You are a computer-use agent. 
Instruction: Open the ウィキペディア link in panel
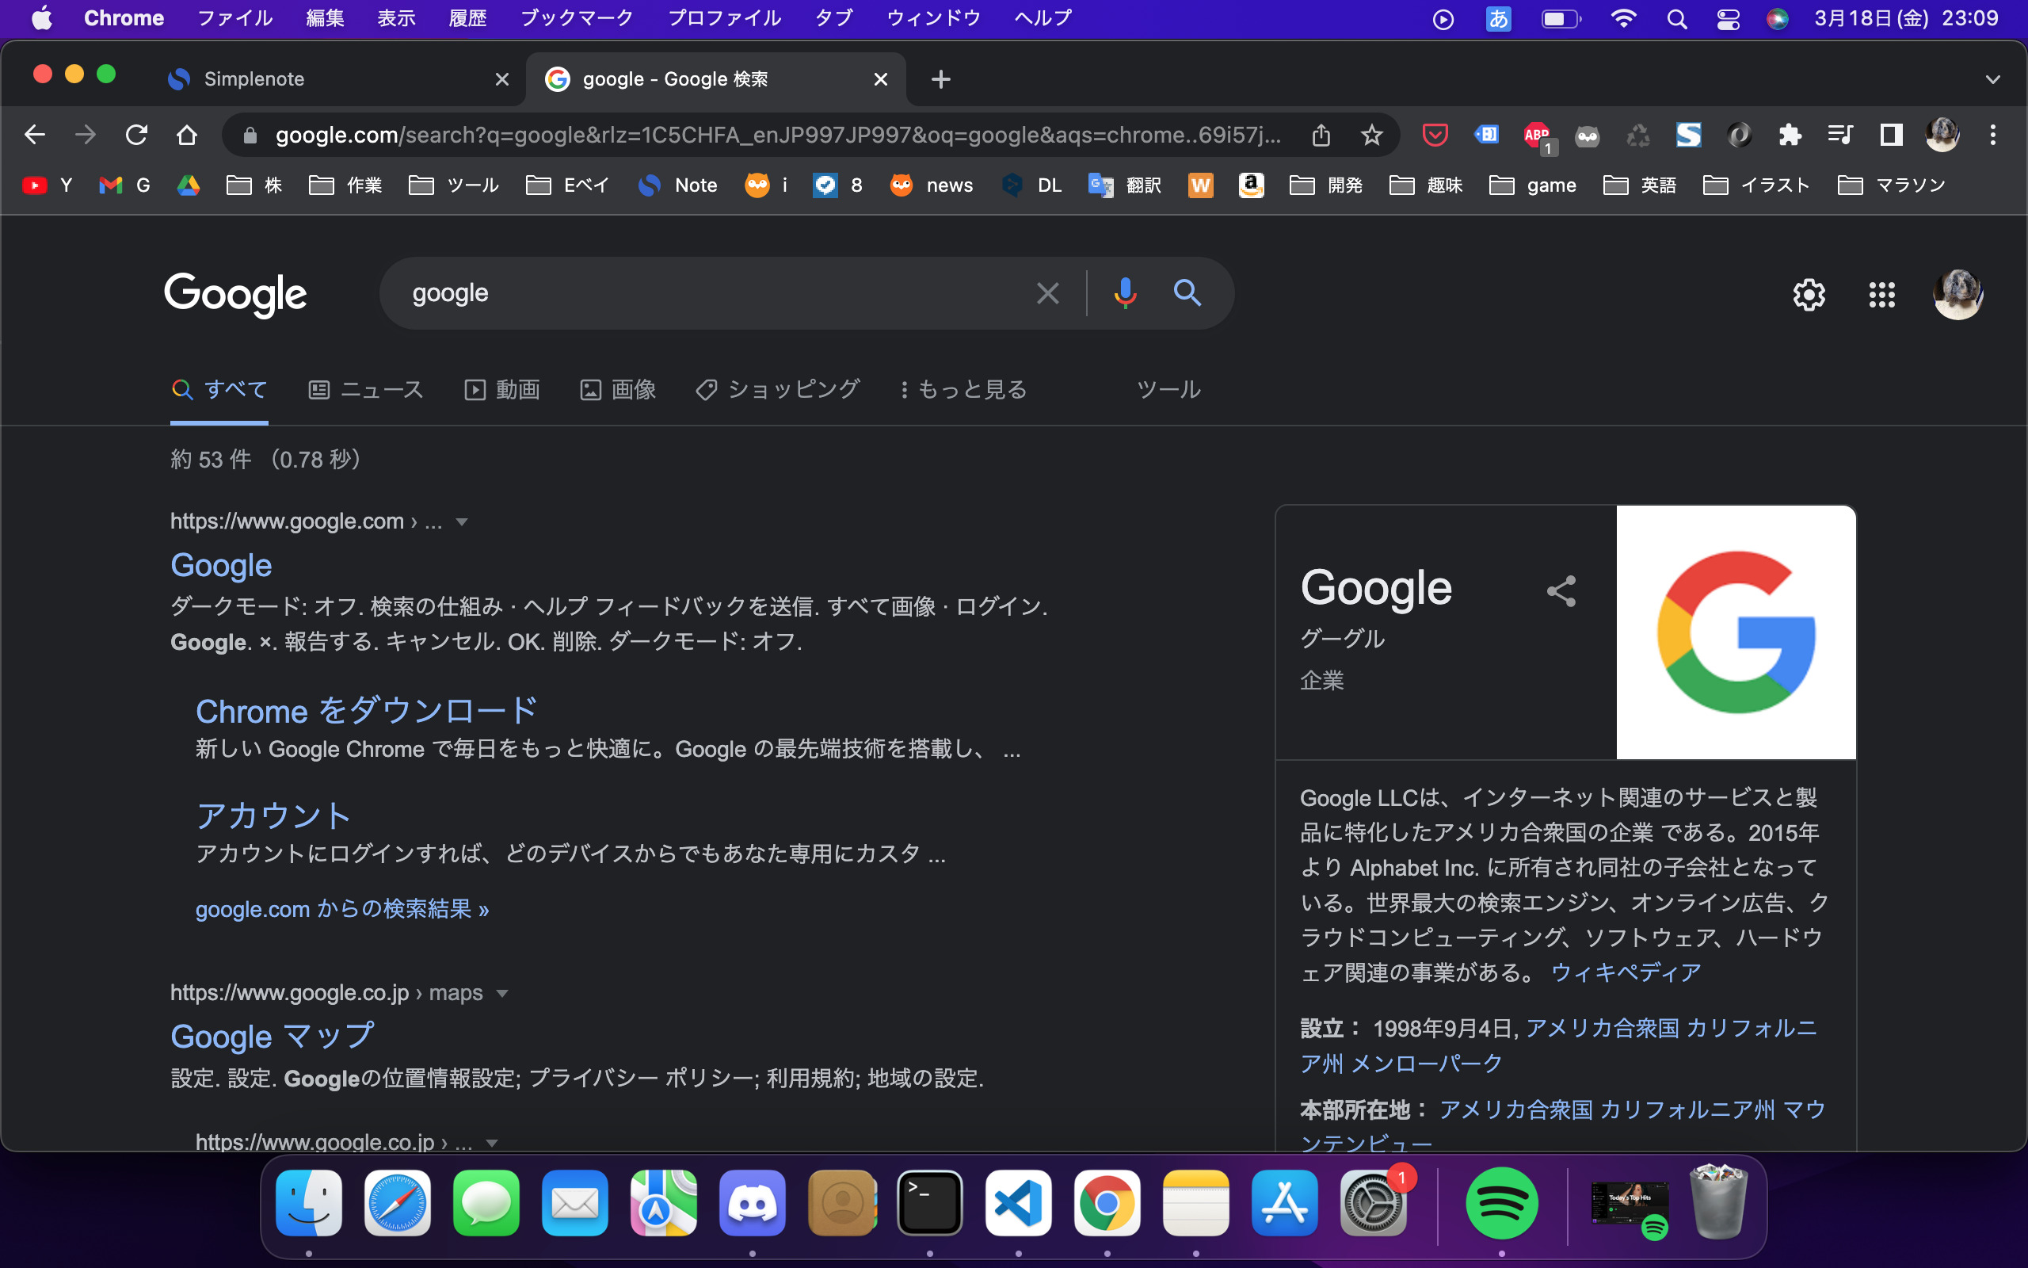point(1626,973)
